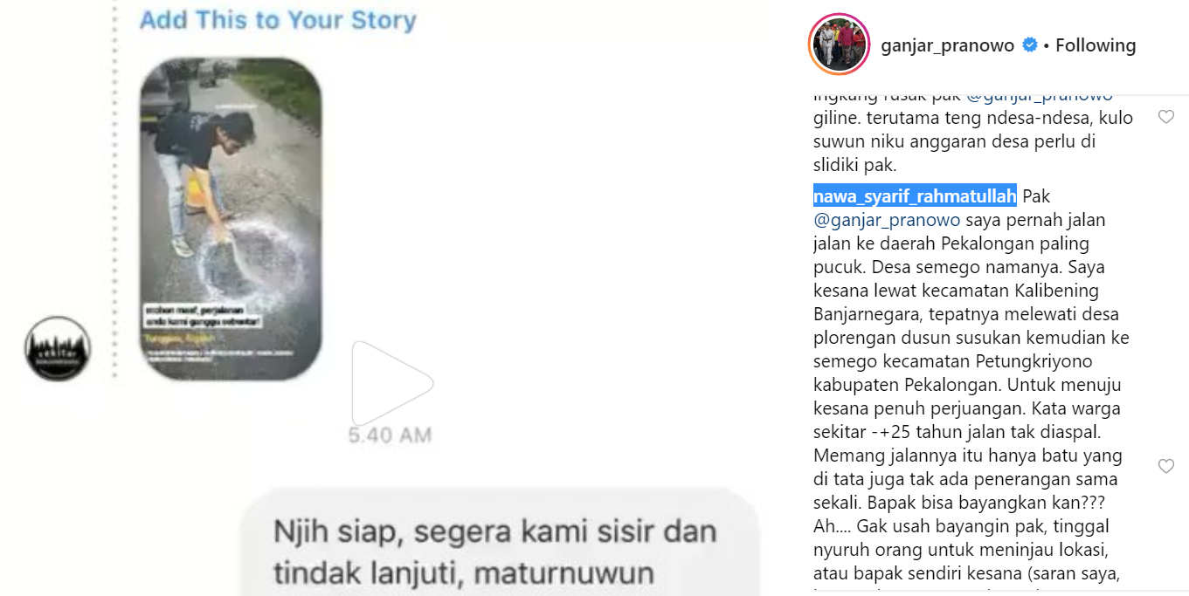
Task: Open ganjar_pranowo username in the header
Action: tap(948, 45)
